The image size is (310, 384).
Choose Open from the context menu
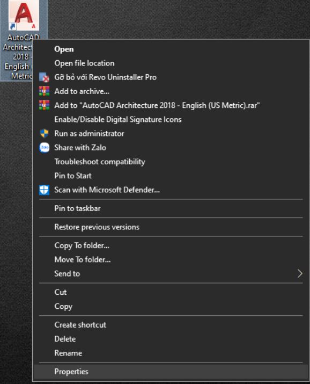point(171,49)
